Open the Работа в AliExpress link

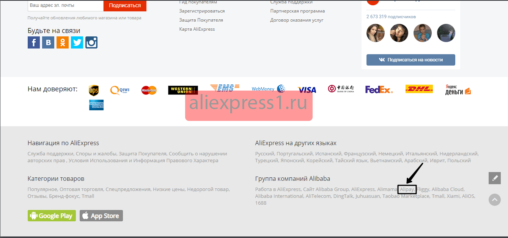pyautogui.click(x=278, y=189)
